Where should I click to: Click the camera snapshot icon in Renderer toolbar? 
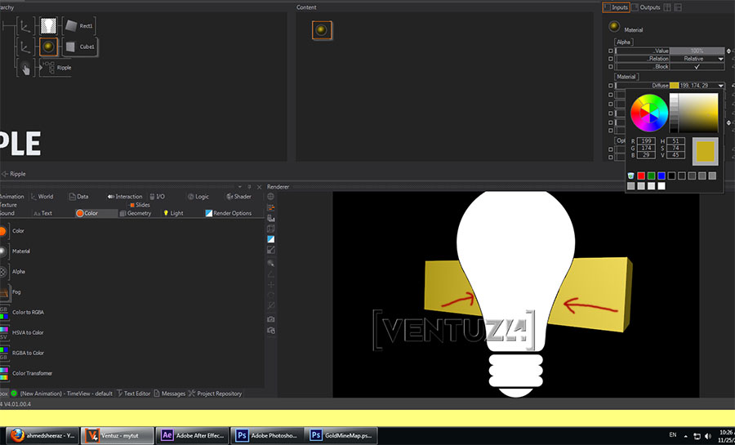point(270,318)
